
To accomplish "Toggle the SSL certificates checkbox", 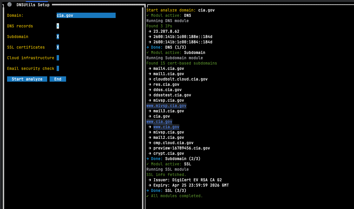I will click(x=58, y=47).
